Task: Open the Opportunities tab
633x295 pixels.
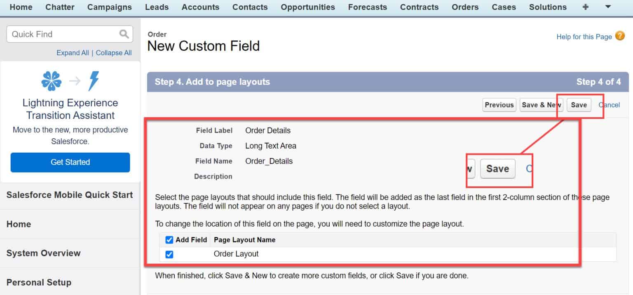Action: click(x=307, y=7)
